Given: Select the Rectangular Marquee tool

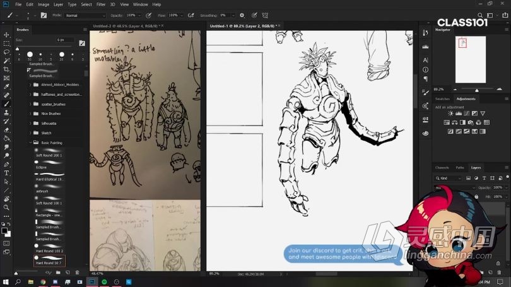Looking at the screenshot, I should tap(6, 44).
